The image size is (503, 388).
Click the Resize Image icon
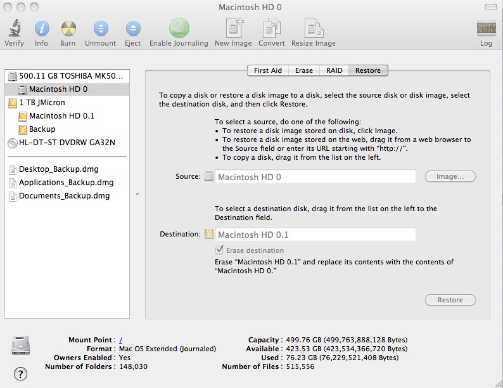[x=314, y=28]
